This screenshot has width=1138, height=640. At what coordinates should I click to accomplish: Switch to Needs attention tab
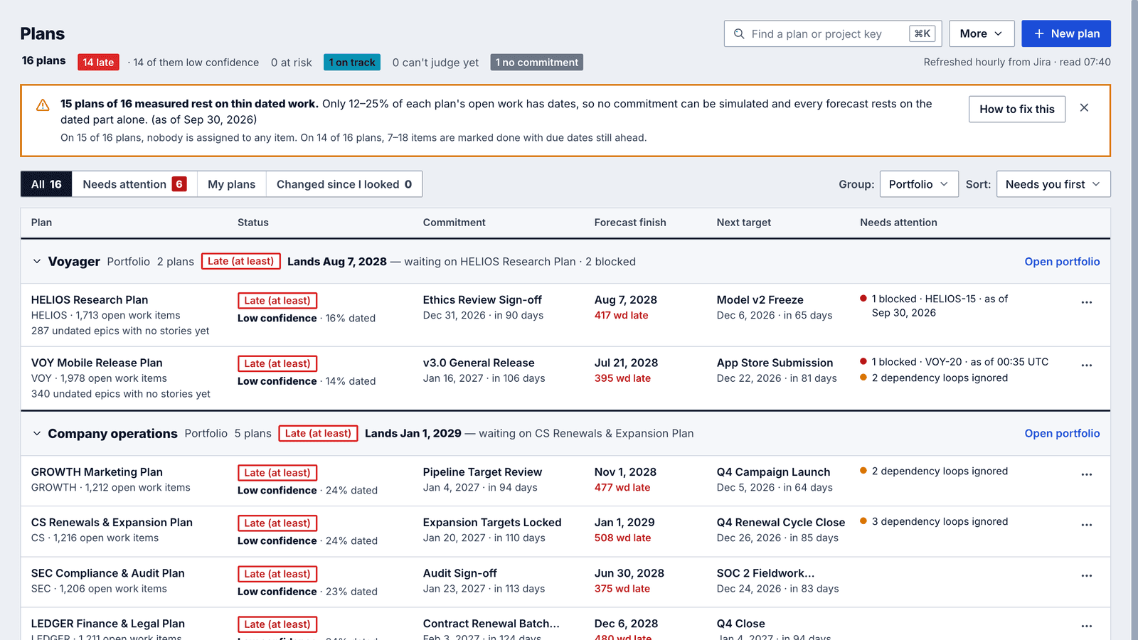click(x=134, y=184)
